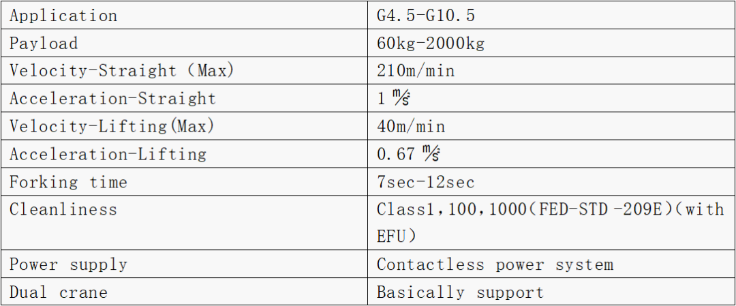Select the Basically support value cell
The width and height of the screenshot is (736, 306).
(551, 292)
